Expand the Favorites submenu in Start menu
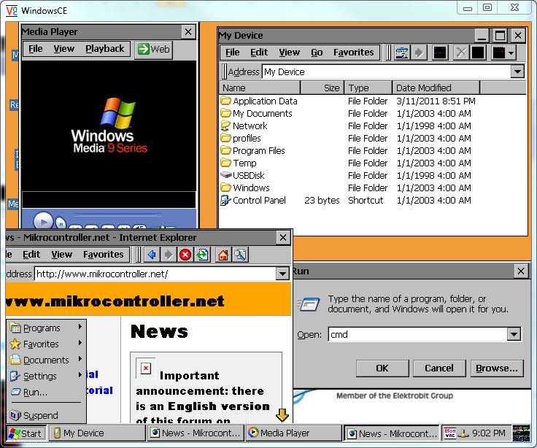The image size is (537, 448). [x=80, y=343]
